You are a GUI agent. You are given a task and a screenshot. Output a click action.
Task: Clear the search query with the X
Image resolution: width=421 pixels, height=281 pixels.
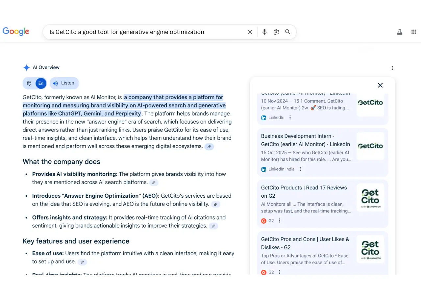pyautogui.click(x=250, y=32)
